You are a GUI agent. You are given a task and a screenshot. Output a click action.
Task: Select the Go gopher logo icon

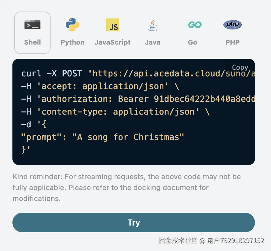point(192,25)
